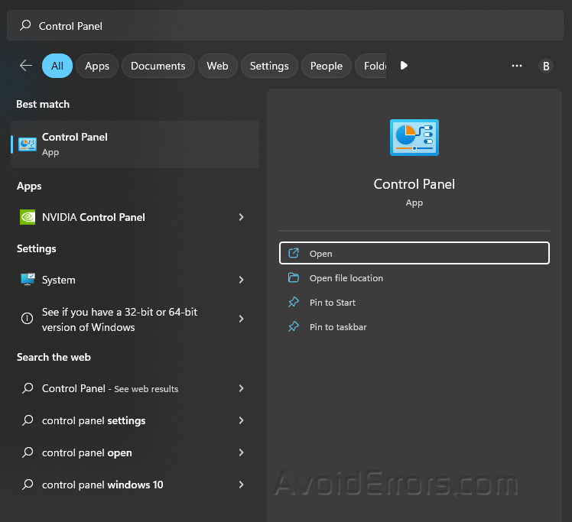Select 'Control Panel - See web results' text
The width and height of the screenshot is (572, 522).
pos(110,388)
